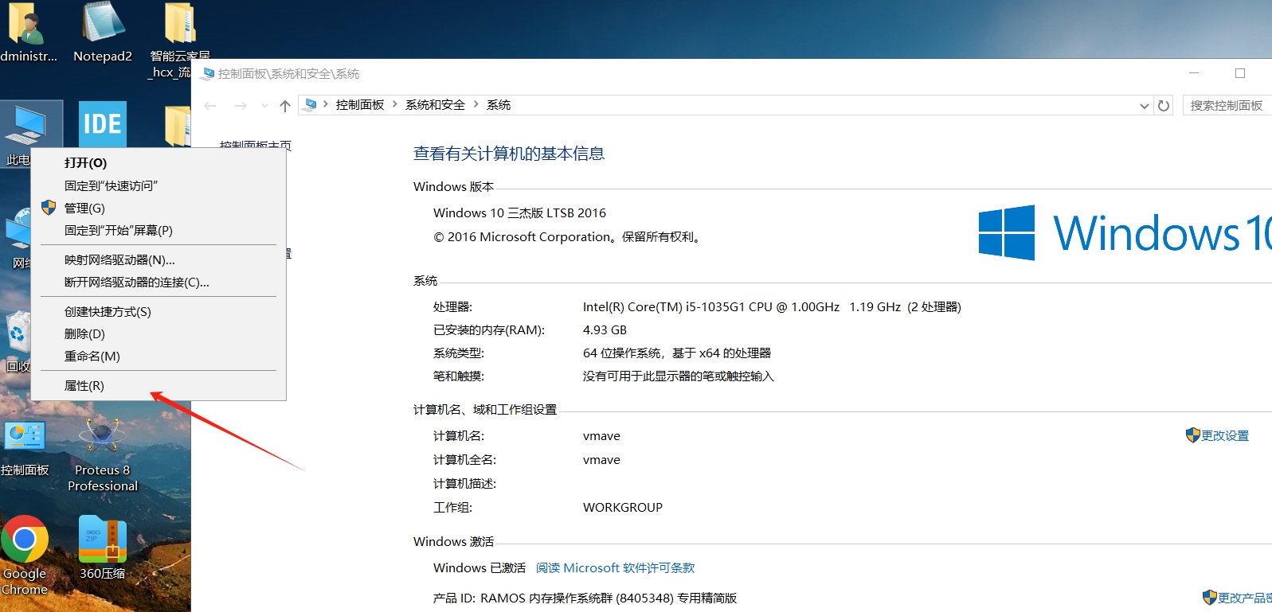This screenshot has height=612, width=1272.
Task: Choose 固定到"快速访问" menu entry
Action: pyautogui.click(x=159, y=185)
